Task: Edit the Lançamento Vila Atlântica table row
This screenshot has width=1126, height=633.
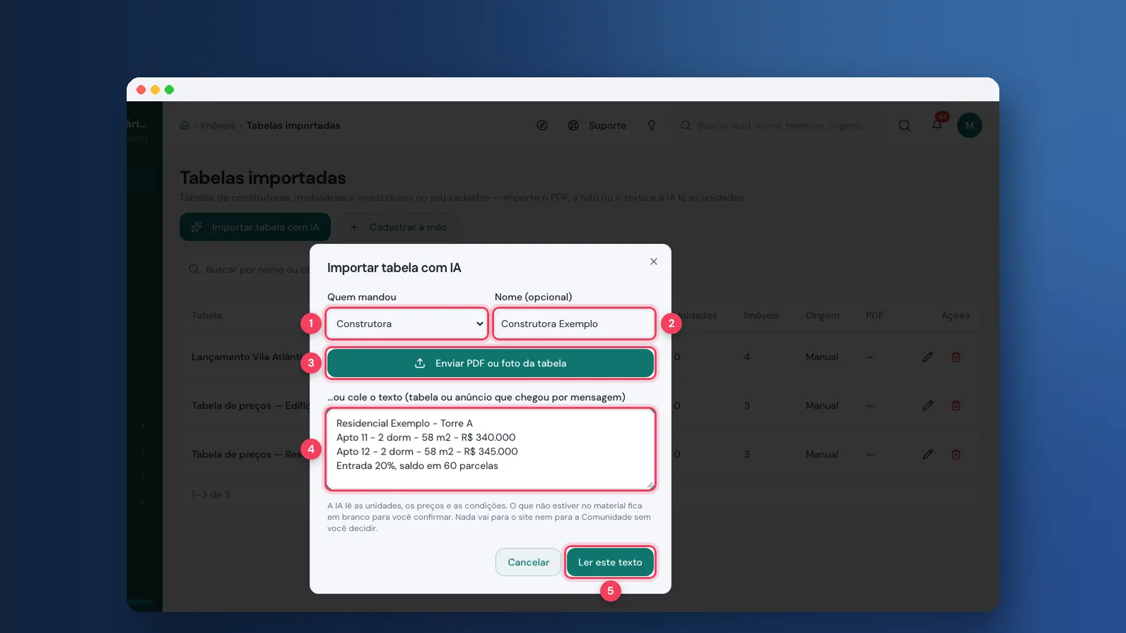Action: click(x=928, y=357)
